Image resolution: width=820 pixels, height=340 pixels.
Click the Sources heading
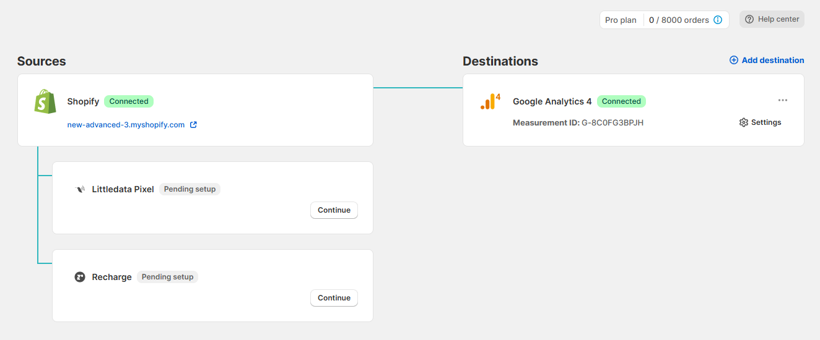(x=41, y=61)
